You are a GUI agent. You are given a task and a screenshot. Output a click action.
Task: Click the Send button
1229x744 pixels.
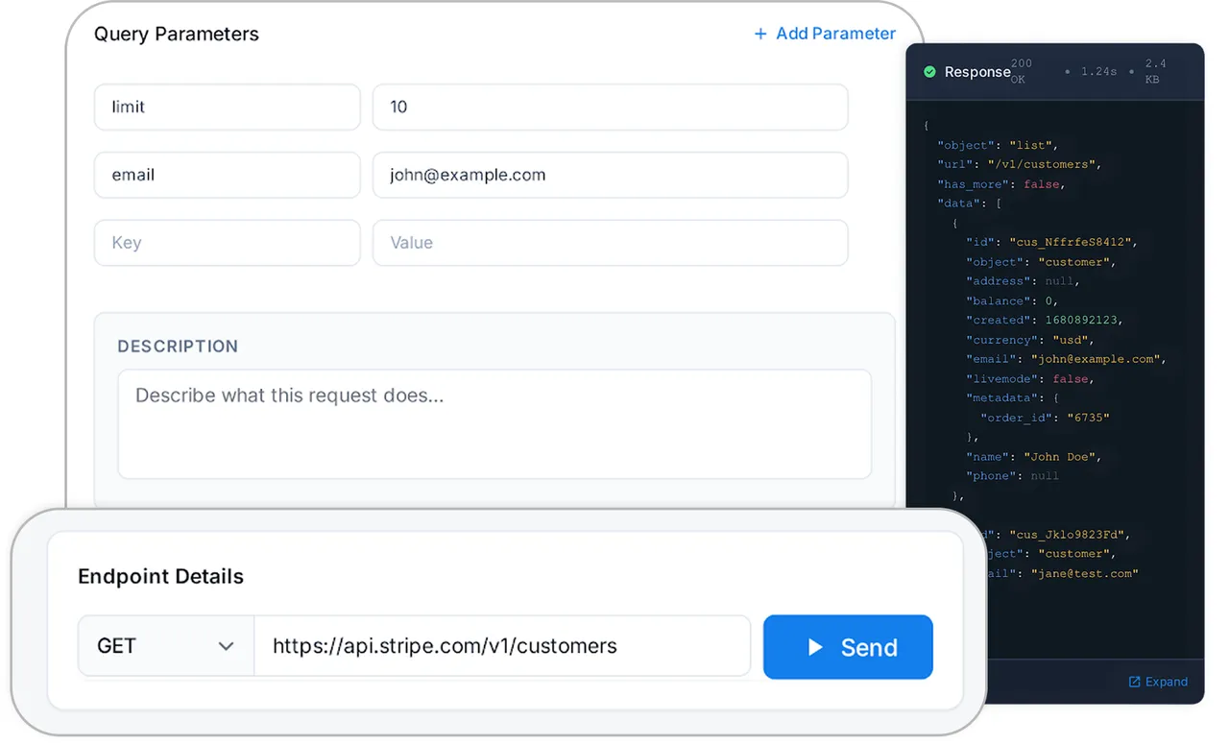(x=848, y=647)
